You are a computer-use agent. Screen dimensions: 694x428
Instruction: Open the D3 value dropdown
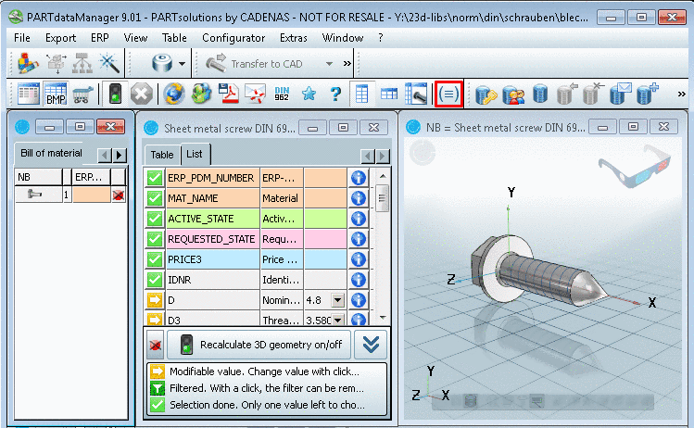[337, 320]
